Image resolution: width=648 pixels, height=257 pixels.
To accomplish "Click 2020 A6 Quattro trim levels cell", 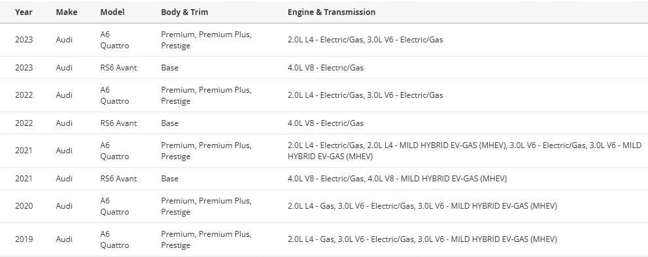I will click(x=206, y=206).
